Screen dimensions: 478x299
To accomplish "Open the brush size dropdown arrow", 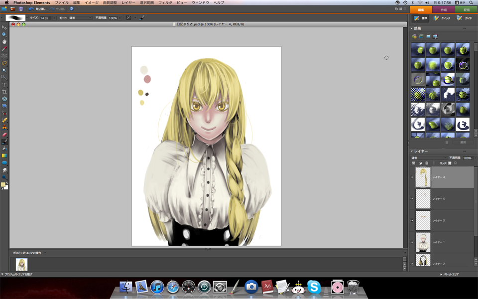I will [x=54, y=18].
